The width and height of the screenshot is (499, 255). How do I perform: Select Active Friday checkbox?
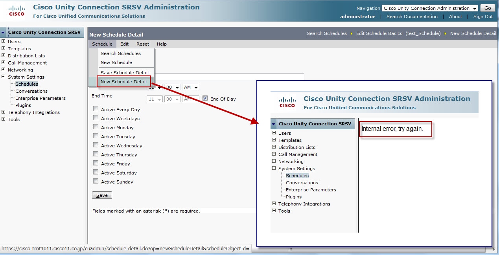[x=96, y=163]
